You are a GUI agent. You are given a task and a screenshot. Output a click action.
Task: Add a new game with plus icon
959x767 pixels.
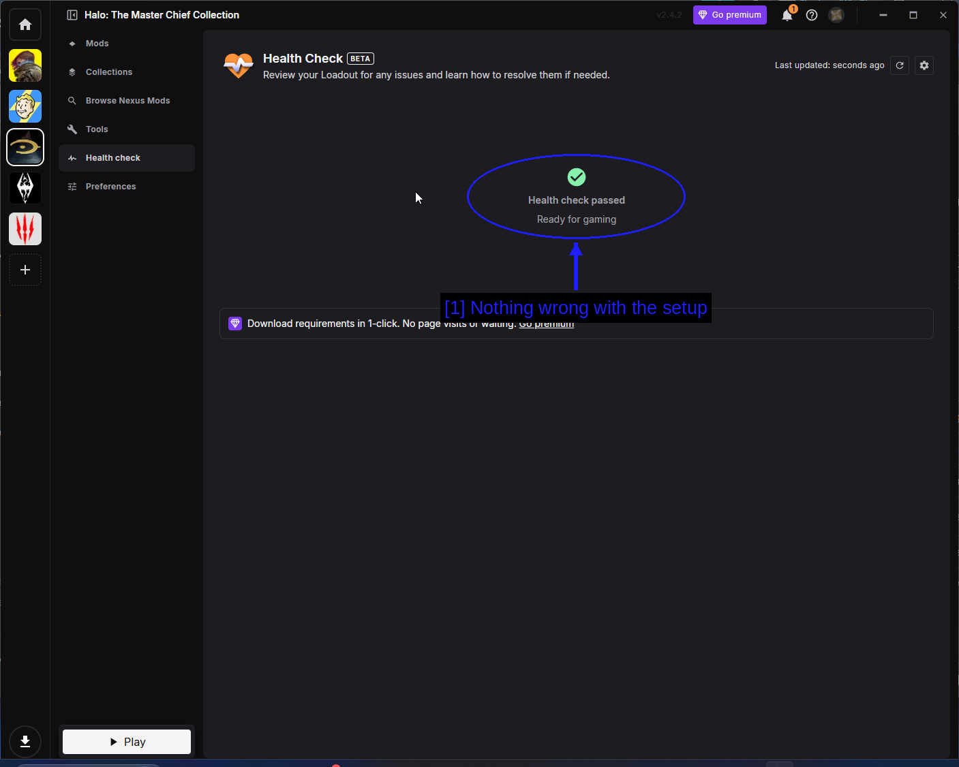click(x=25, y=270)
